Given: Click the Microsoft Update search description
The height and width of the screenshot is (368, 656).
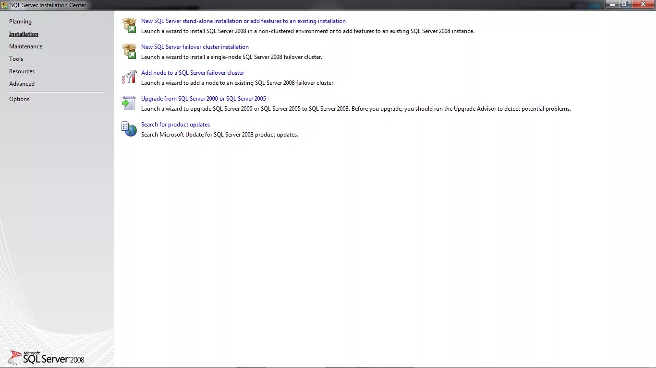Looking at the screenshot, I should (x=219, y=135).
